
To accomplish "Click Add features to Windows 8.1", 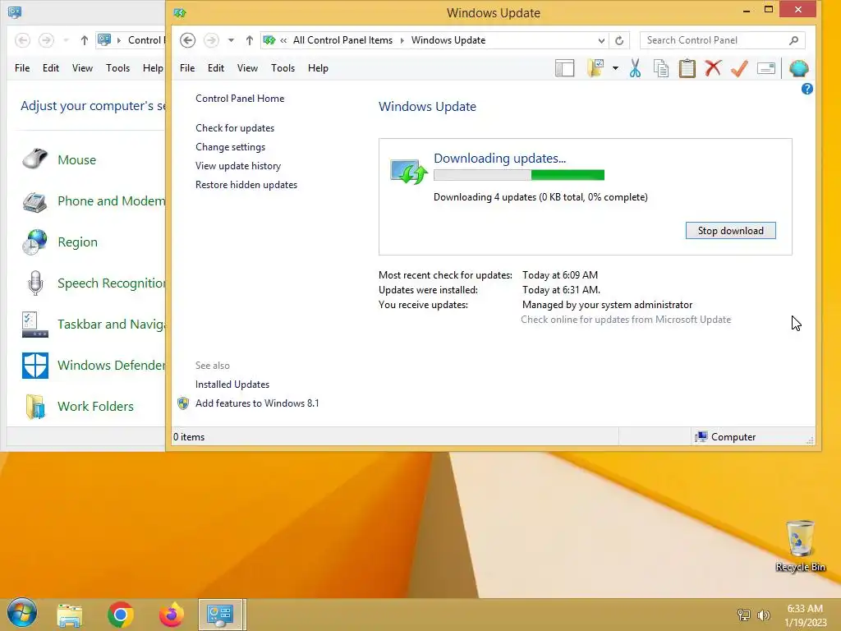I will click(257, 403).
